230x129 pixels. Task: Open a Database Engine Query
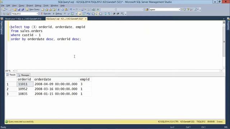[x=42, y=10]
